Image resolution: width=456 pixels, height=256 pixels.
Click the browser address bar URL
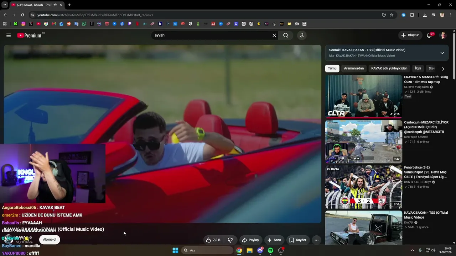[x=95, y=15]
